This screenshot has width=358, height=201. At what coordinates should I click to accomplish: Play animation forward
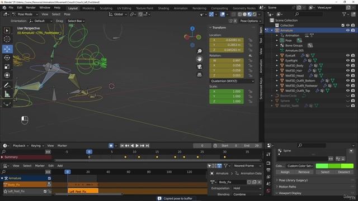137,146
